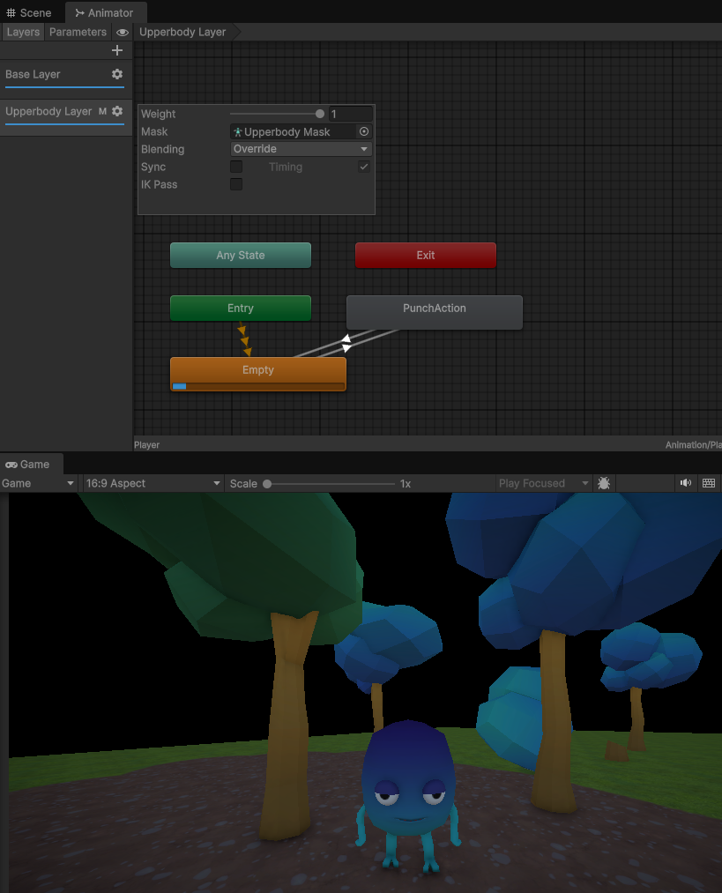
Task: Mute audio in Game view
Action: click(685, 483)
